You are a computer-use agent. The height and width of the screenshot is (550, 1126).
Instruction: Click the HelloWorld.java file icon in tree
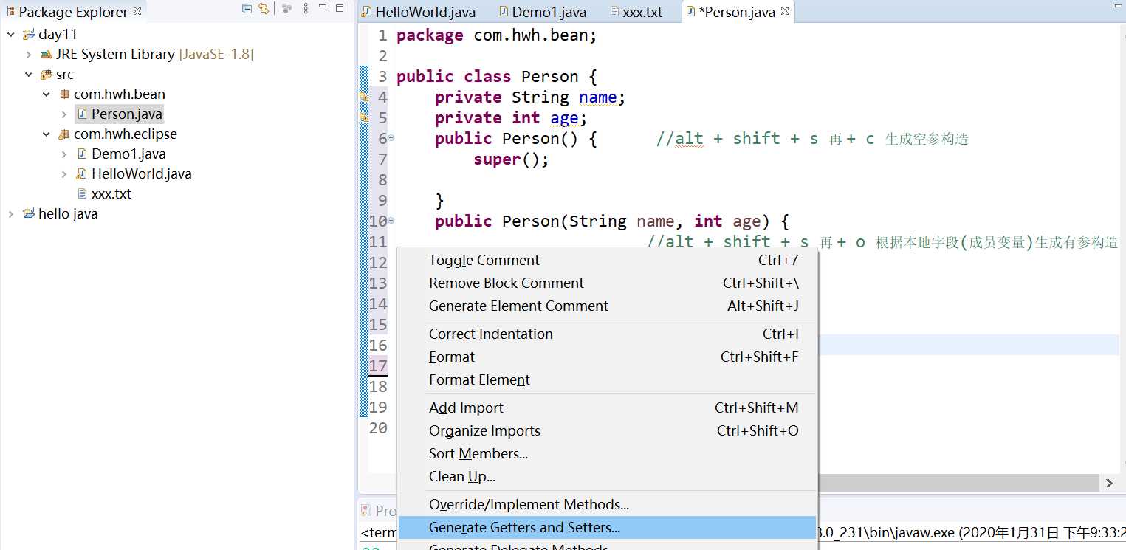tap(82, 174)
